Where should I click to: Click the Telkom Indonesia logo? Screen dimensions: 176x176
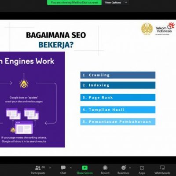coord(165,29)
